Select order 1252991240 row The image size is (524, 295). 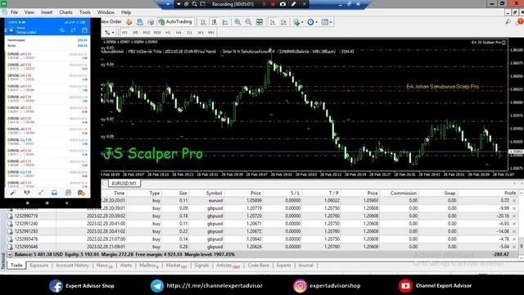click(x=262, y=224)
